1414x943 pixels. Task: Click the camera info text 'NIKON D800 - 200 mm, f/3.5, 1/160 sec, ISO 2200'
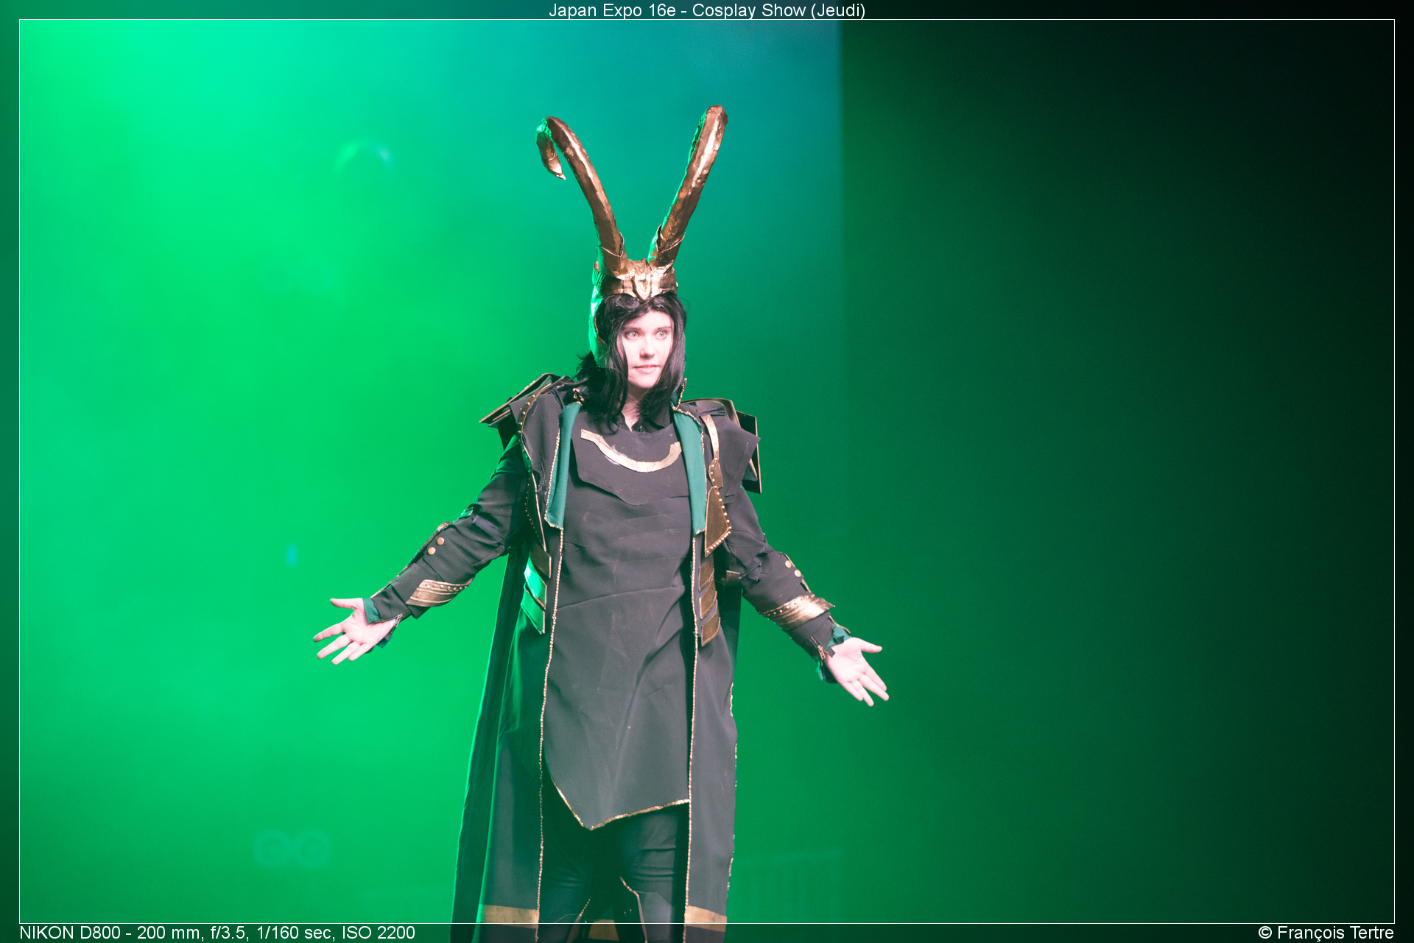click(217, 933)
